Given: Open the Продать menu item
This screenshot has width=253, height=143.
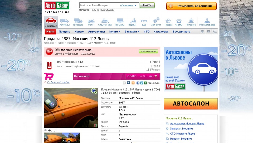Looking at the screenshot, I should point(64,32).
